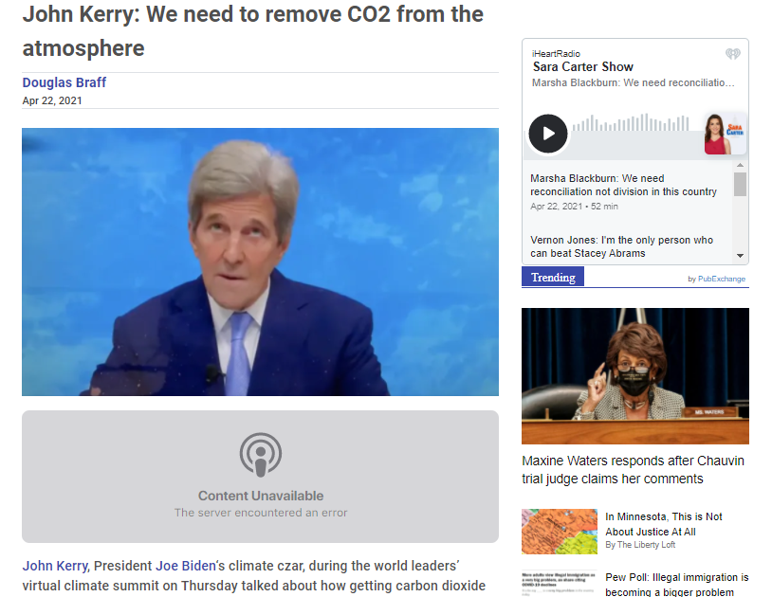Image resolution: width=772 pixels, height=597 pixels.
Task: Open author Douglas Braff's page
Action: pyautogui.click(x=64, y=82)
